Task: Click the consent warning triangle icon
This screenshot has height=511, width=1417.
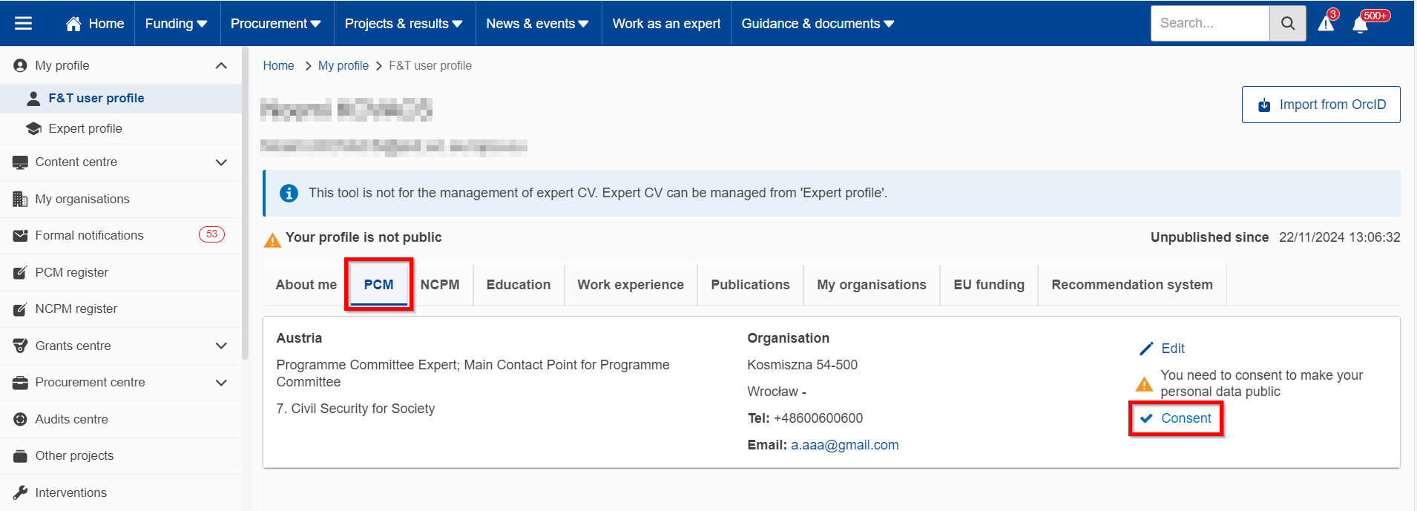Action: (1144, 384)
